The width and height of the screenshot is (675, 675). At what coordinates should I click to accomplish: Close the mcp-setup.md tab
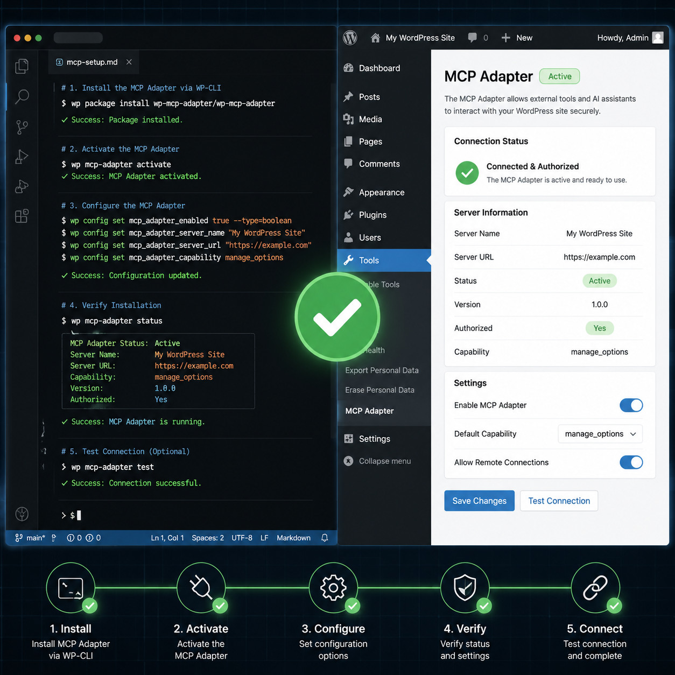coord(129,62)
